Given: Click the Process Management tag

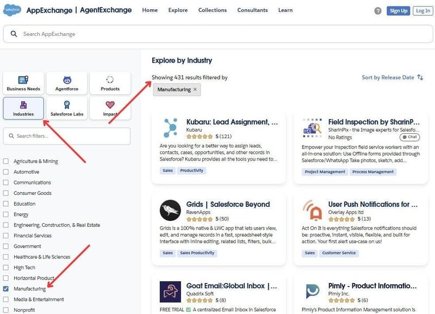Looking at the screenshot, I should pos(373,172).
